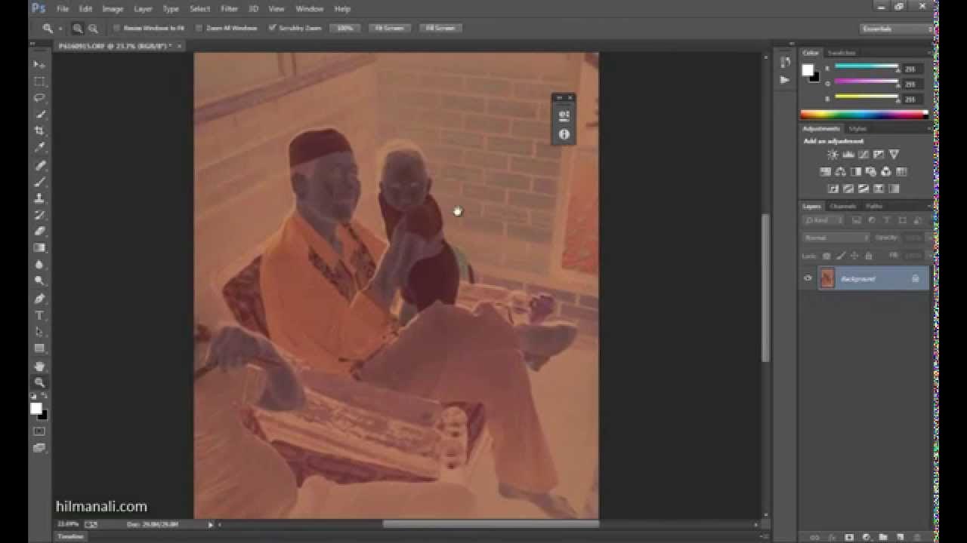The height and width of the screenshot is (543, 967).
Task: Select the Blur tool
Action: 39,265
